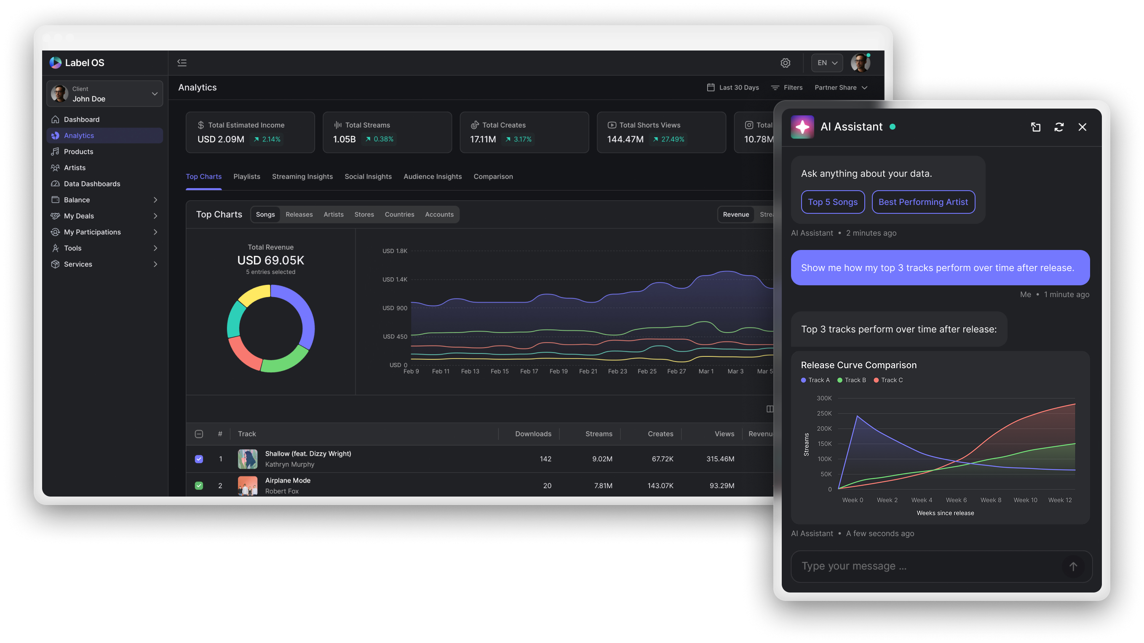Image resolution: width=1144 pixels, height=643 pixels.
Task: Expand AI Assistant to full window
Action: (1035, 127)
